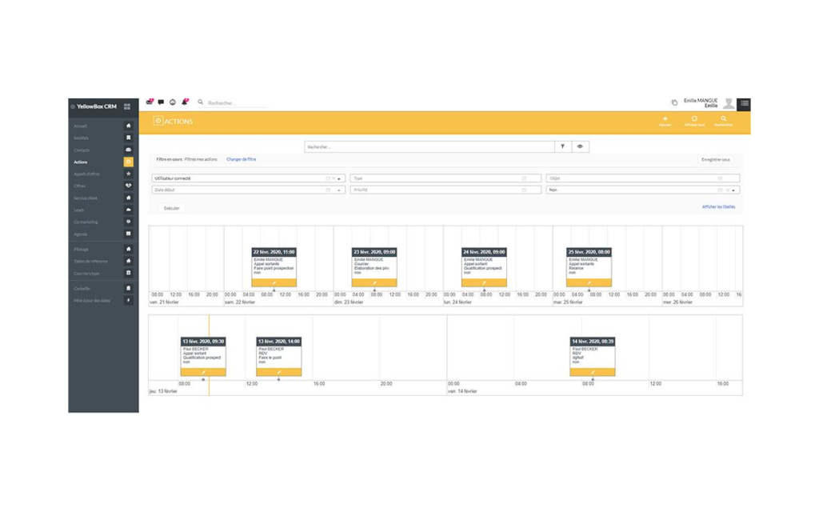Select the 22 févr. 2020, 11:00 timeline card header
The height and width of the screenshot is (512, 819).
click(x=274, y=252)
